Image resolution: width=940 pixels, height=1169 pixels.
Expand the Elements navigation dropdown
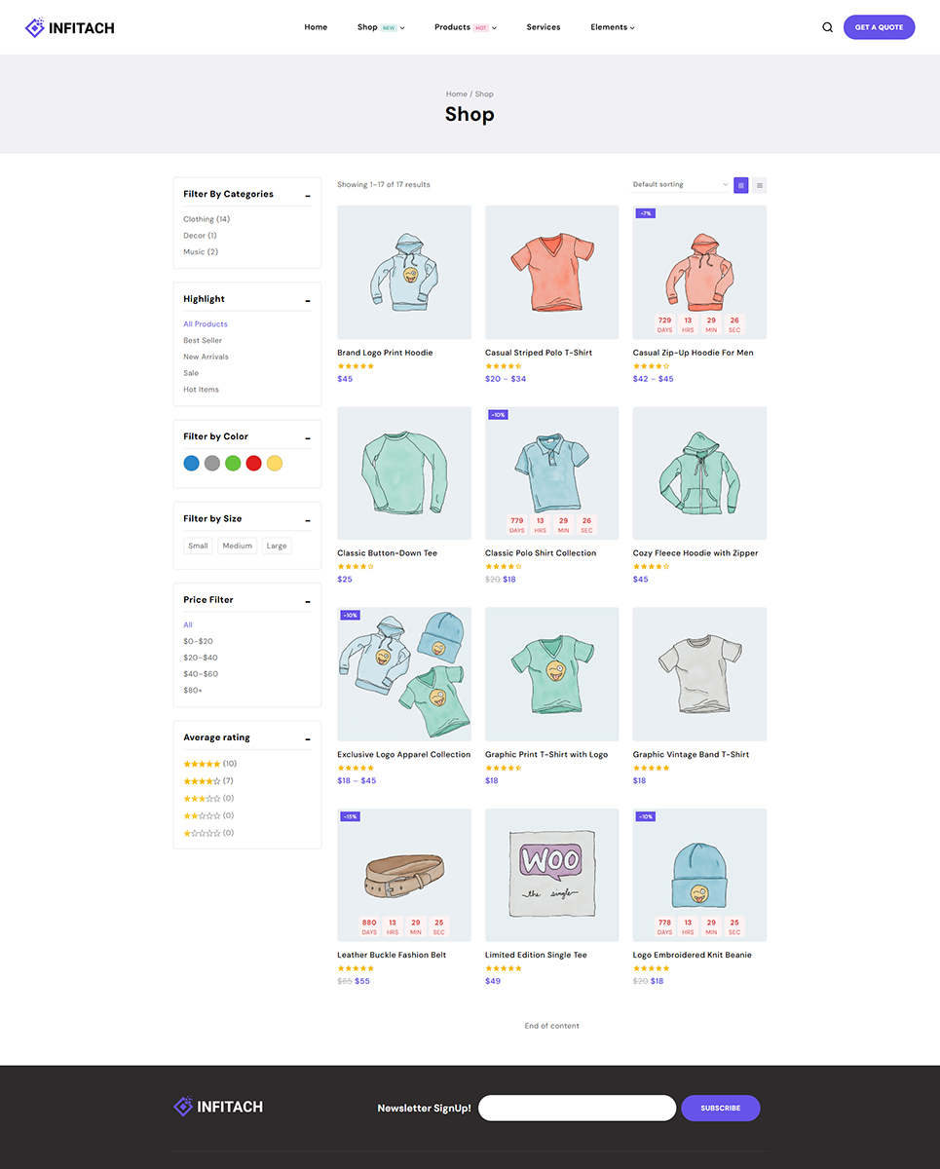pos(612,27)
